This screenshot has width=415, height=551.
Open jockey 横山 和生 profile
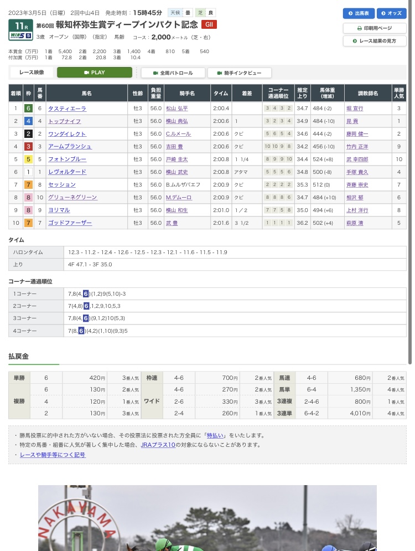point(177,210)
